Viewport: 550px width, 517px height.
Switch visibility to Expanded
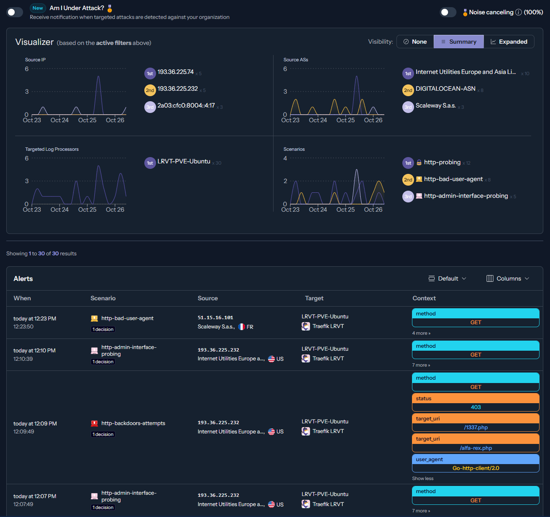click(509, 42)
